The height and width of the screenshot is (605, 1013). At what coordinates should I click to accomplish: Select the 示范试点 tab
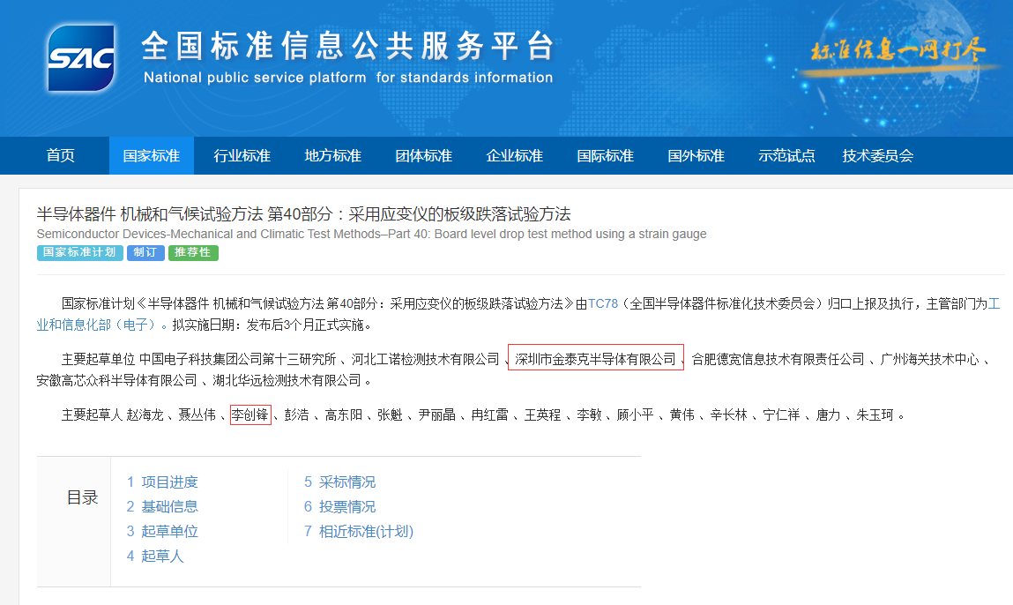pos(786,156)
